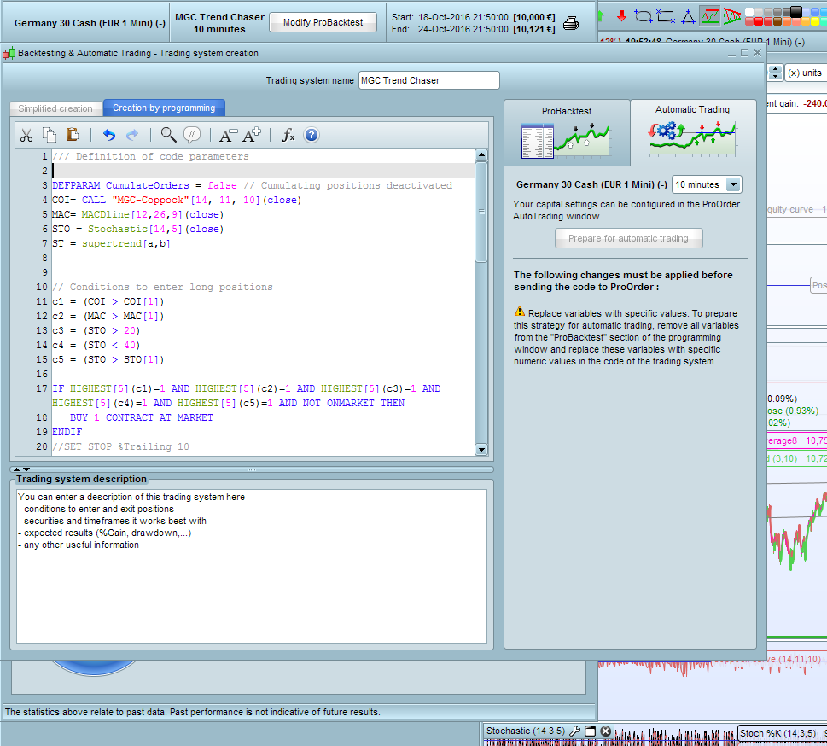Click the Cut scissors icon

click(26, 135)
